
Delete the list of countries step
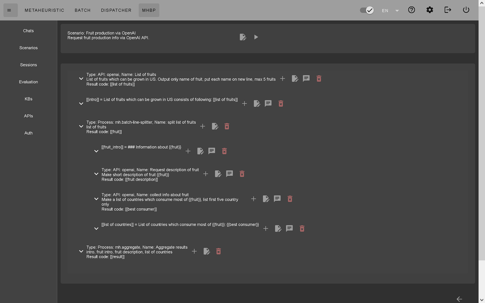point(302,229)
